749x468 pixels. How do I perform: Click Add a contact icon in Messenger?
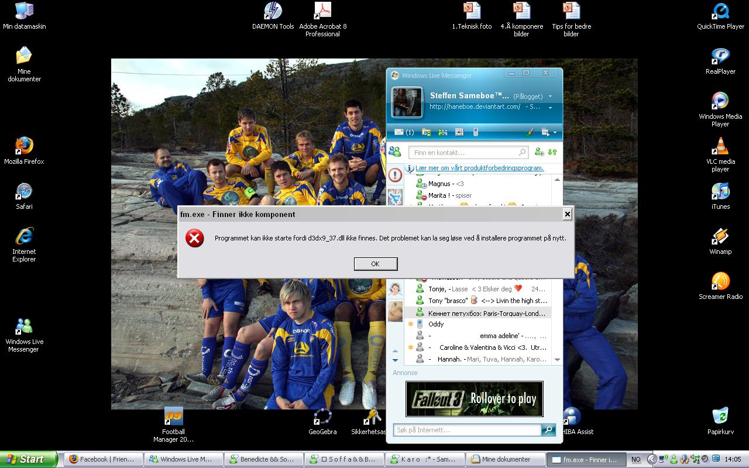[x=539, y=152]
